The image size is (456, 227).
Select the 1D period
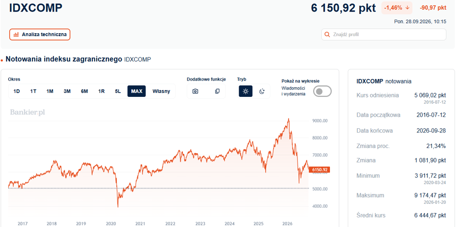coord(16,91)
